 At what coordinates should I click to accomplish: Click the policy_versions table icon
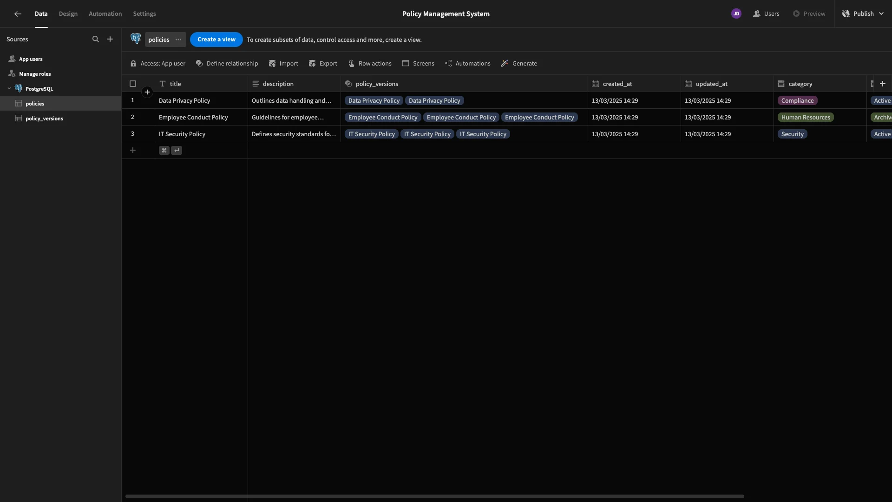(19, 119)
